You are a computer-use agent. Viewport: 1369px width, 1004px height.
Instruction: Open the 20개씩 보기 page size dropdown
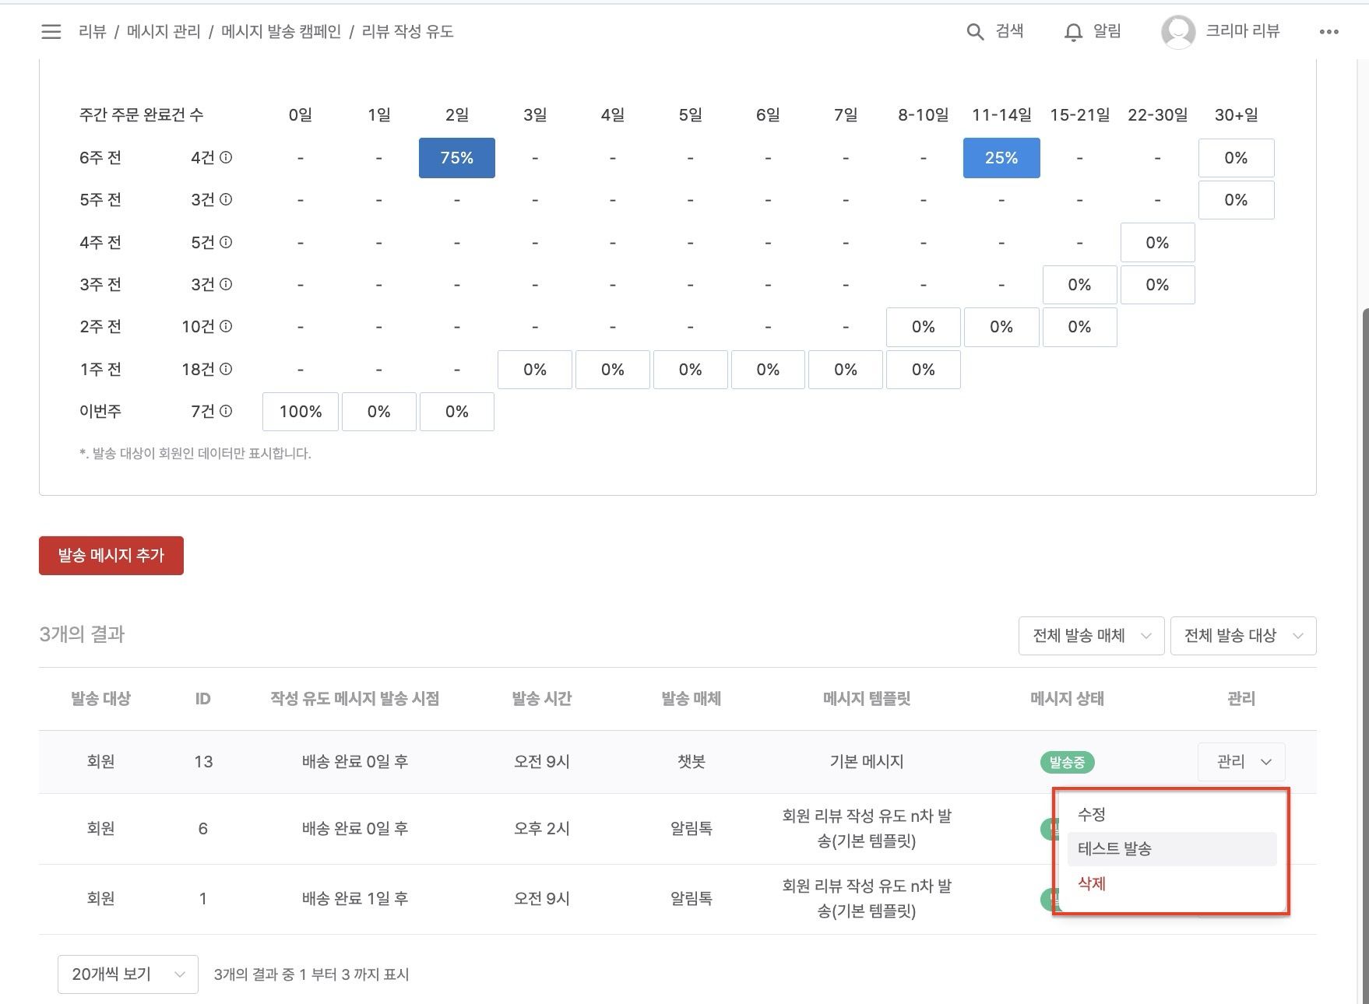[128, 974]
